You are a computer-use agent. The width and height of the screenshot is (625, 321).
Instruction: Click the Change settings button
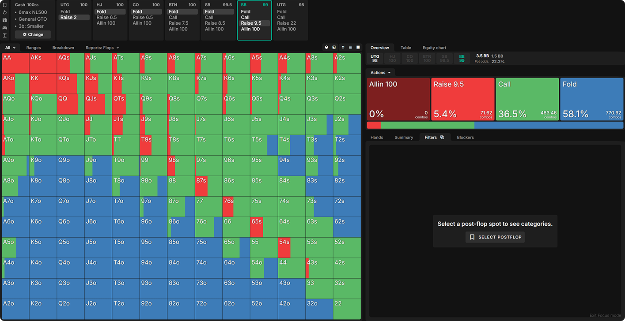coord(33,34)
